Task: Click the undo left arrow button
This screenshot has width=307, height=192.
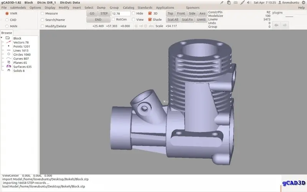Action: (x=276, y=25)
